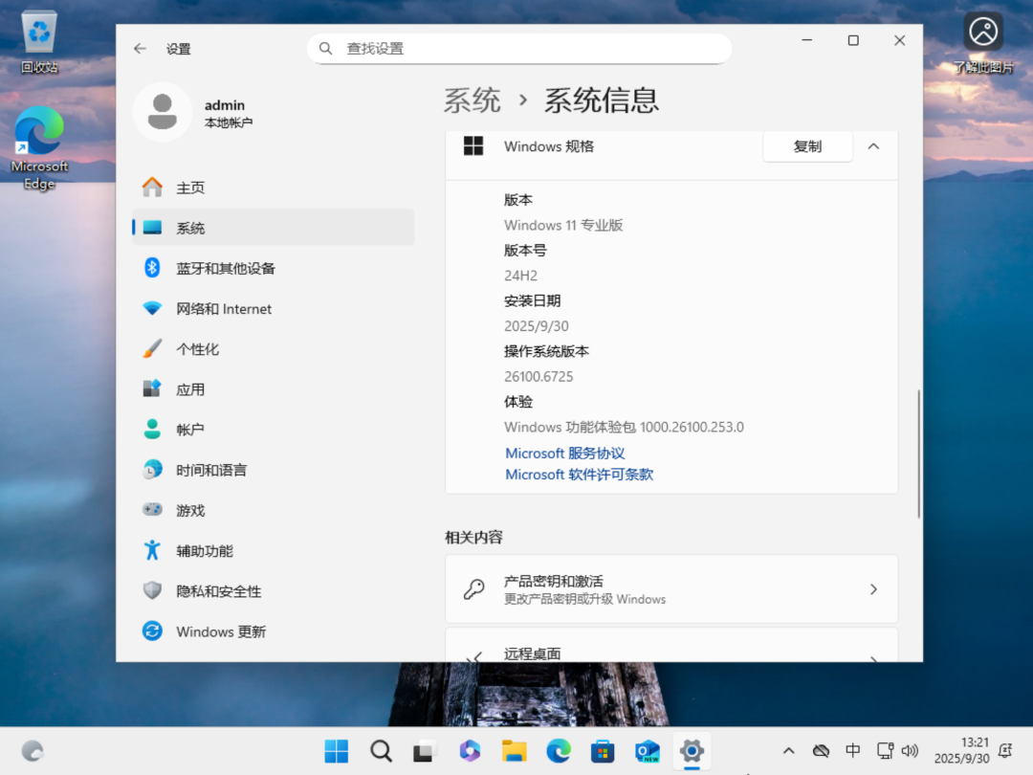
Task: Open 产品密钥和激活 settings
Action: (671, 589)
